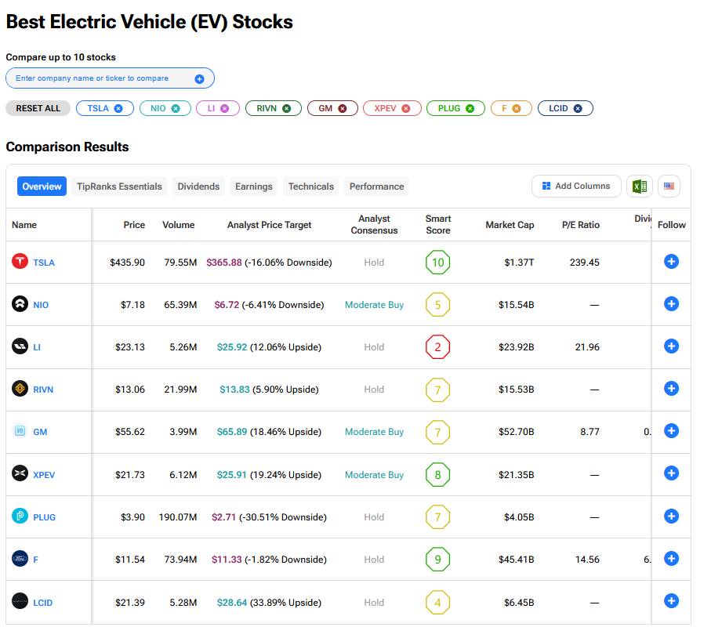Open the Technicals tab
The image size is (711, 627).
(310, 187)
